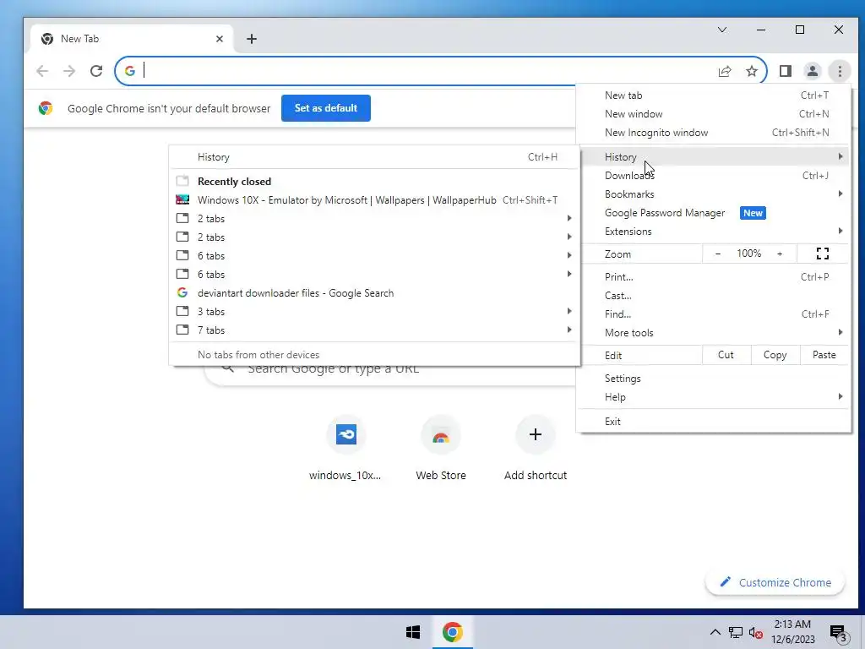The width and height of the screenshot is (865, 649).
Task: Increase zoom with plus button
Action: pyautogui.click(x=780, y=254)
